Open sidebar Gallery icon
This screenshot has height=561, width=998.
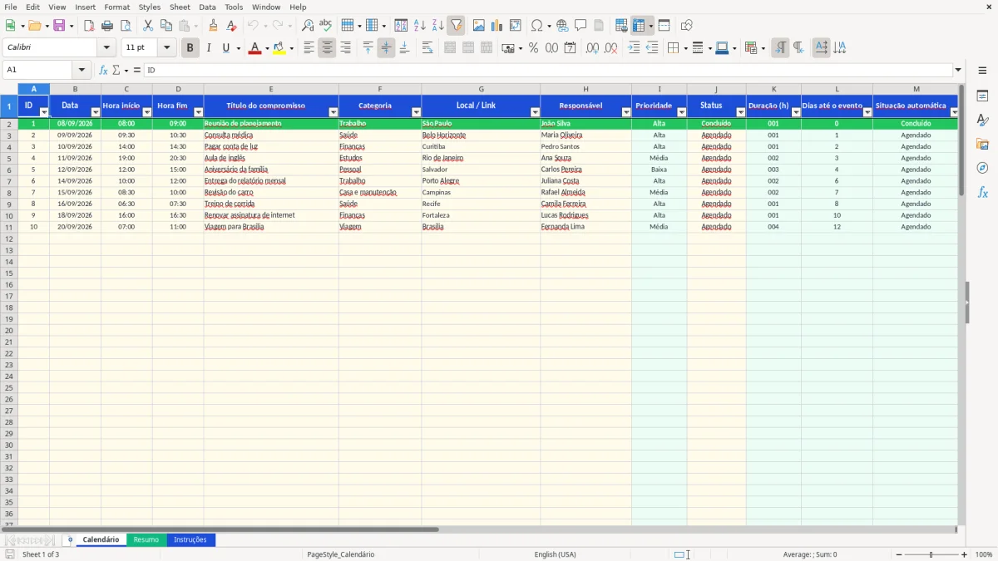pos(982,145)
